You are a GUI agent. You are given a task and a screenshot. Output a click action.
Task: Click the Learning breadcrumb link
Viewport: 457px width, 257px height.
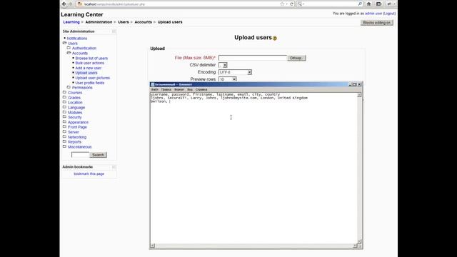click(71, 22)
